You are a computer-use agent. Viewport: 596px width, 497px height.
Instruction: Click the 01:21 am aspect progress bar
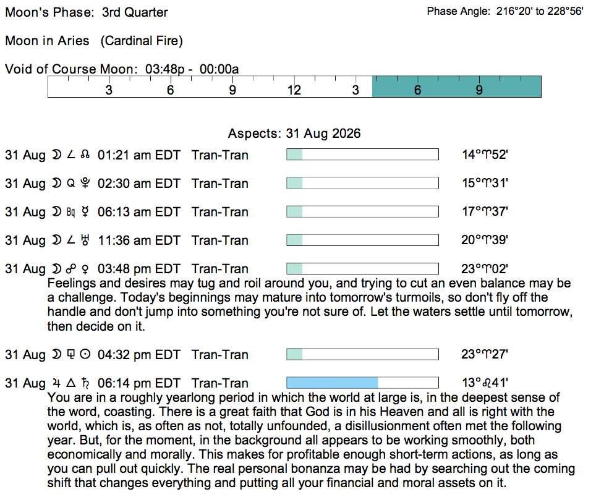(x=362, y=155)
